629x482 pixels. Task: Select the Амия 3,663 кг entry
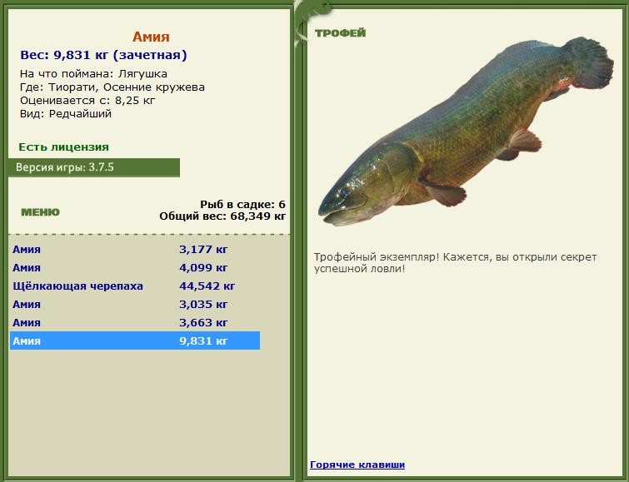tap(135, 323)
